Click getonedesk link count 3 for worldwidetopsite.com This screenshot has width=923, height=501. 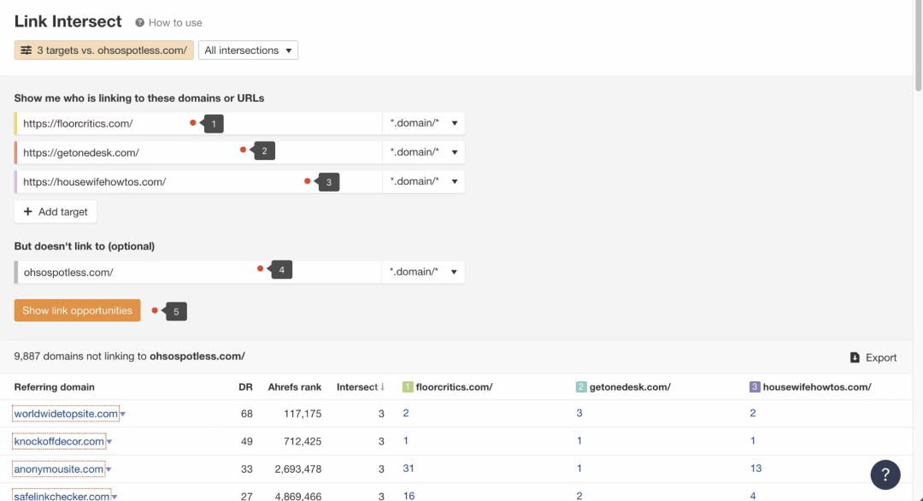coord(579,413)
